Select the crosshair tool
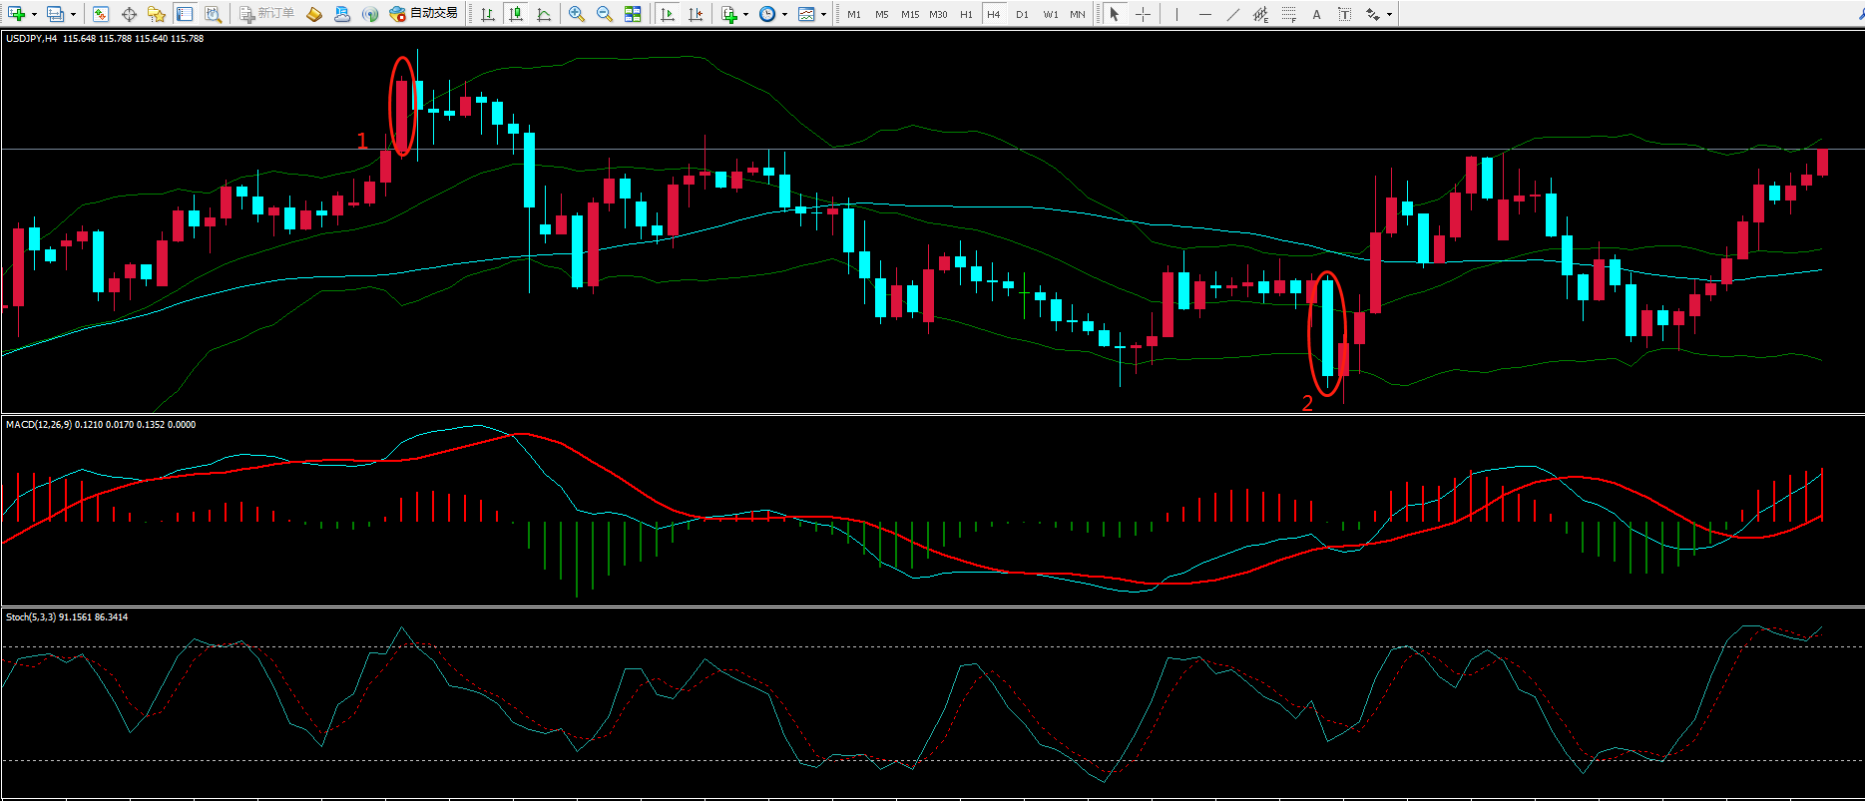 (1143, 14)
